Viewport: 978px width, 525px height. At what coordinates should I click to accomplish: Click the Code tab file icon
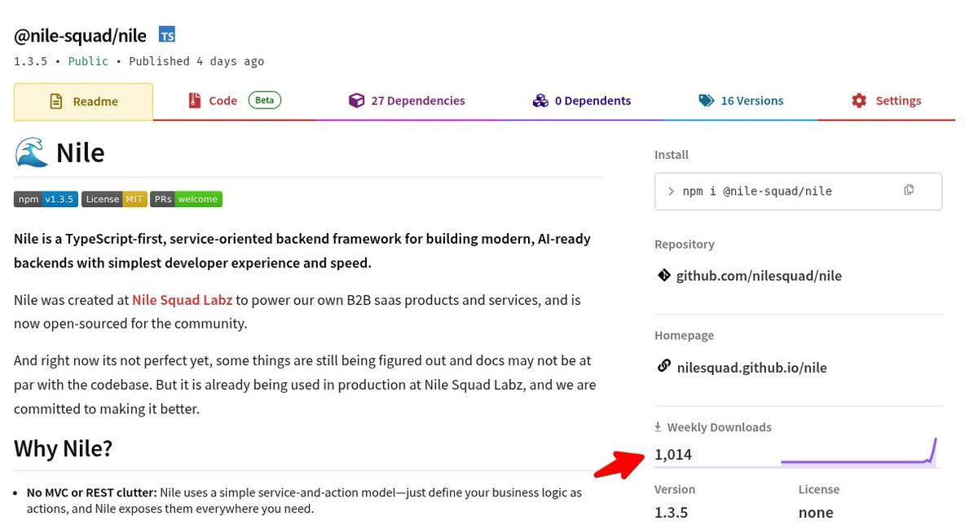(194, 101)
